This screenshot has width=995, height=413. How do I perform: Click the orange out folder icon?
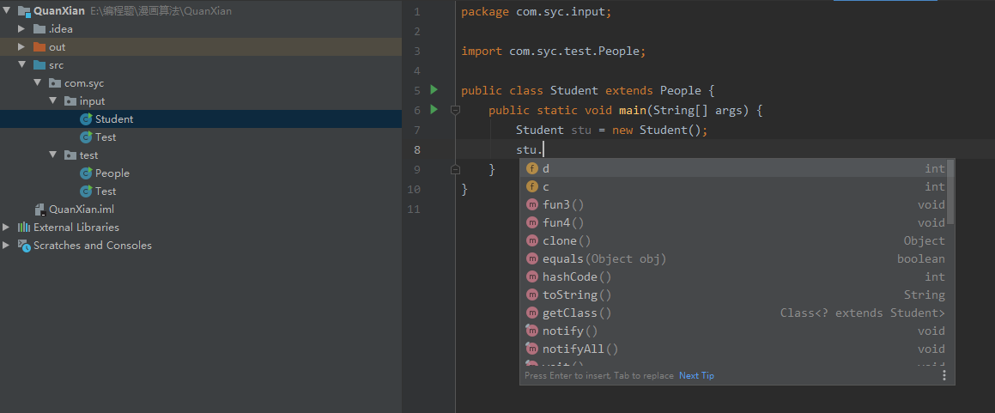[x=39, y=47]
